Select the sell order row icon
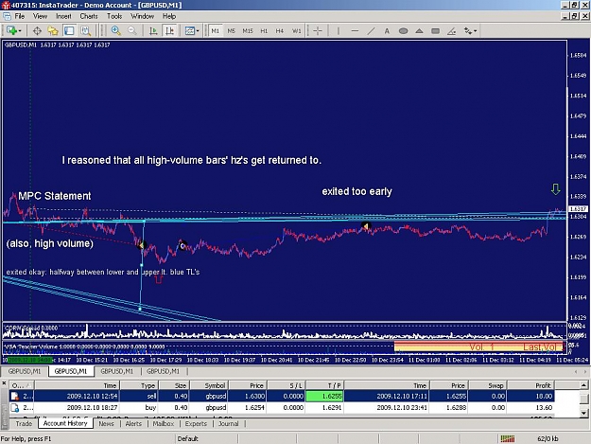 (x=15, y=396)
